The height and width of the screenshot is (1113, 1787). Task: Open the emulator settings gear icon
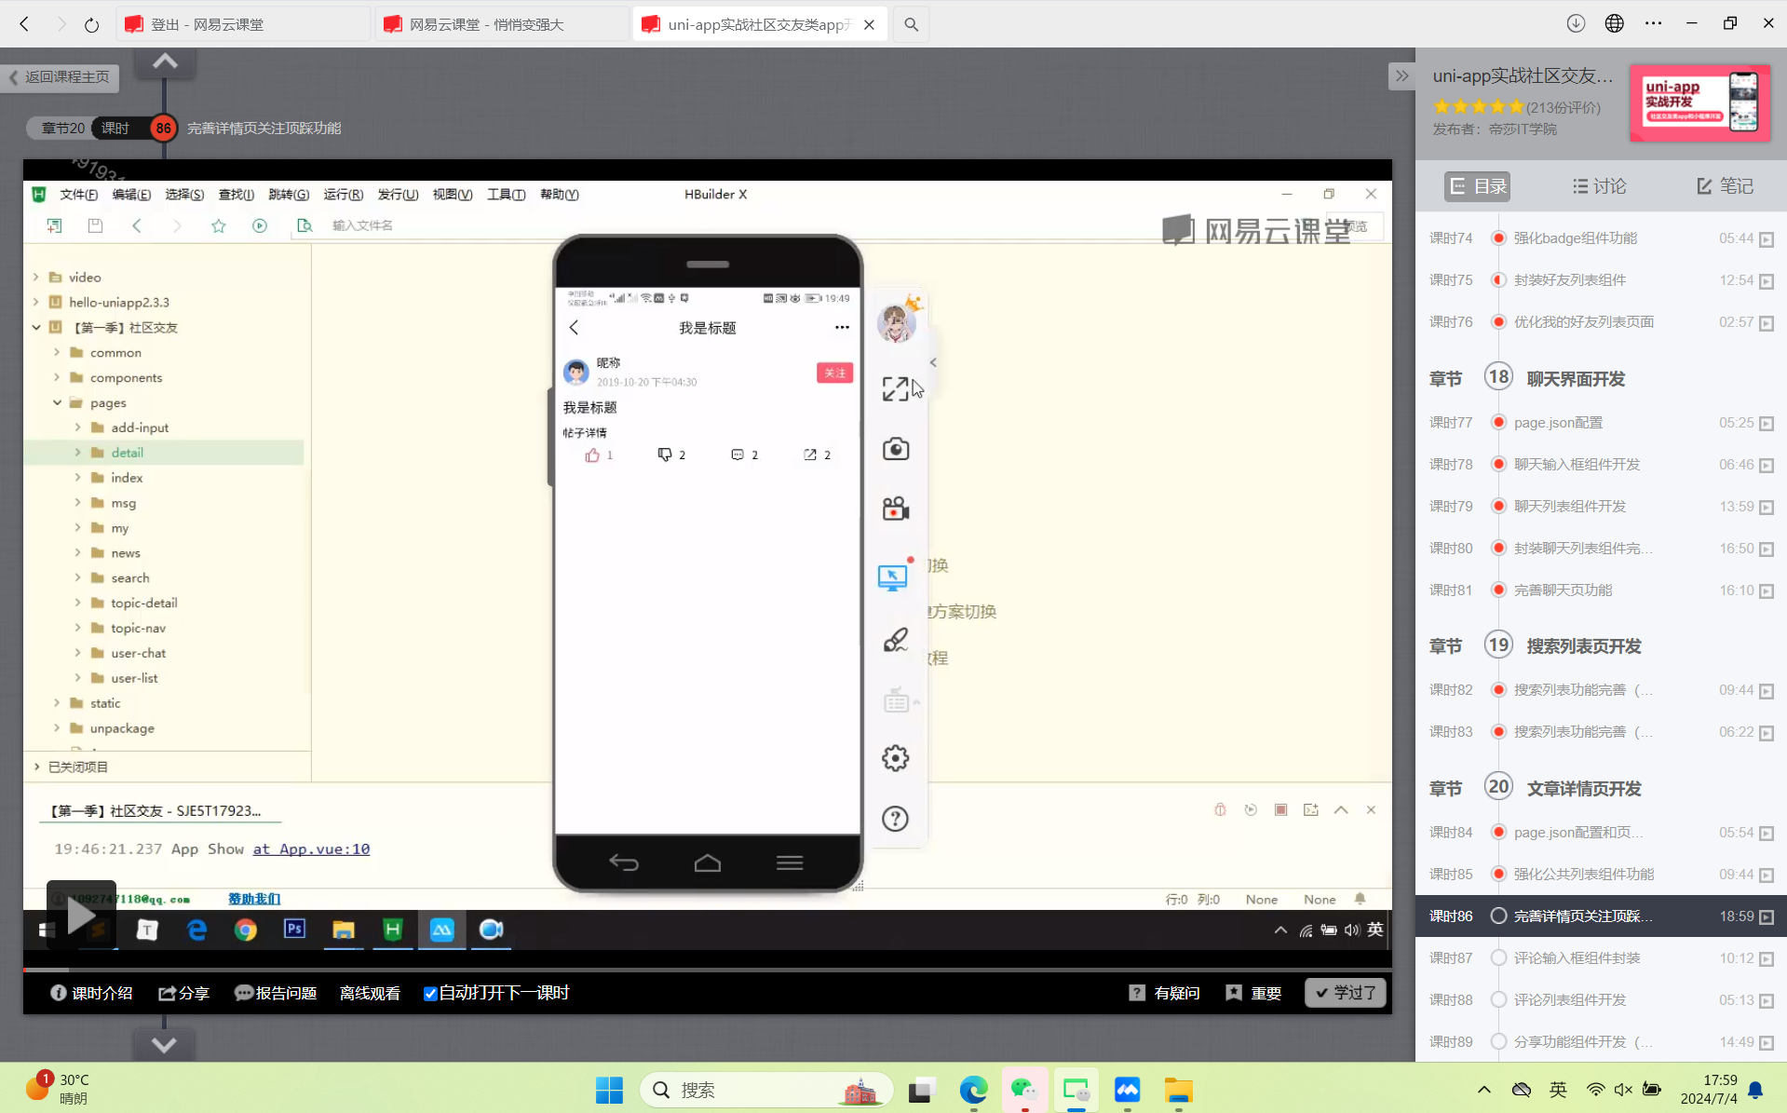coord(895,758)
